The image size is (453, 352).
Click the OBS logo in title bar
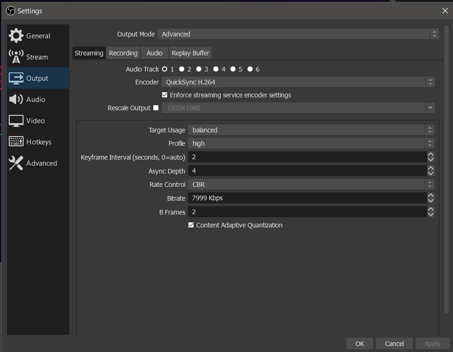point(11,11)
